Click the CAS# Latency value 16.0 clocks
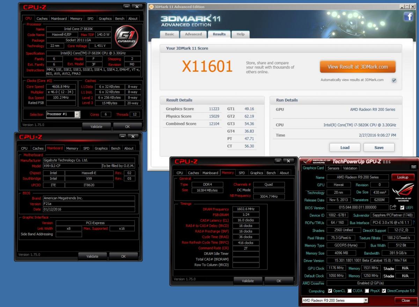Screen dimensions: 419x307 click(246, 220)
